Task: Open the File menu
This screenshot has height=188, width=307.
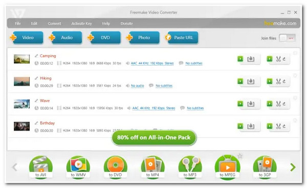Action: (18, 24)
